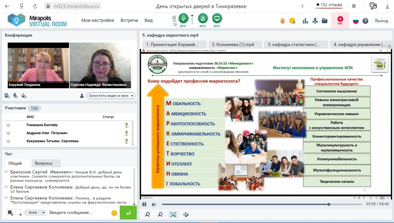The height and width of the screenshot is (223, 394).
Task: Toggle the webcam on/off
Action: tap(203, 19)
